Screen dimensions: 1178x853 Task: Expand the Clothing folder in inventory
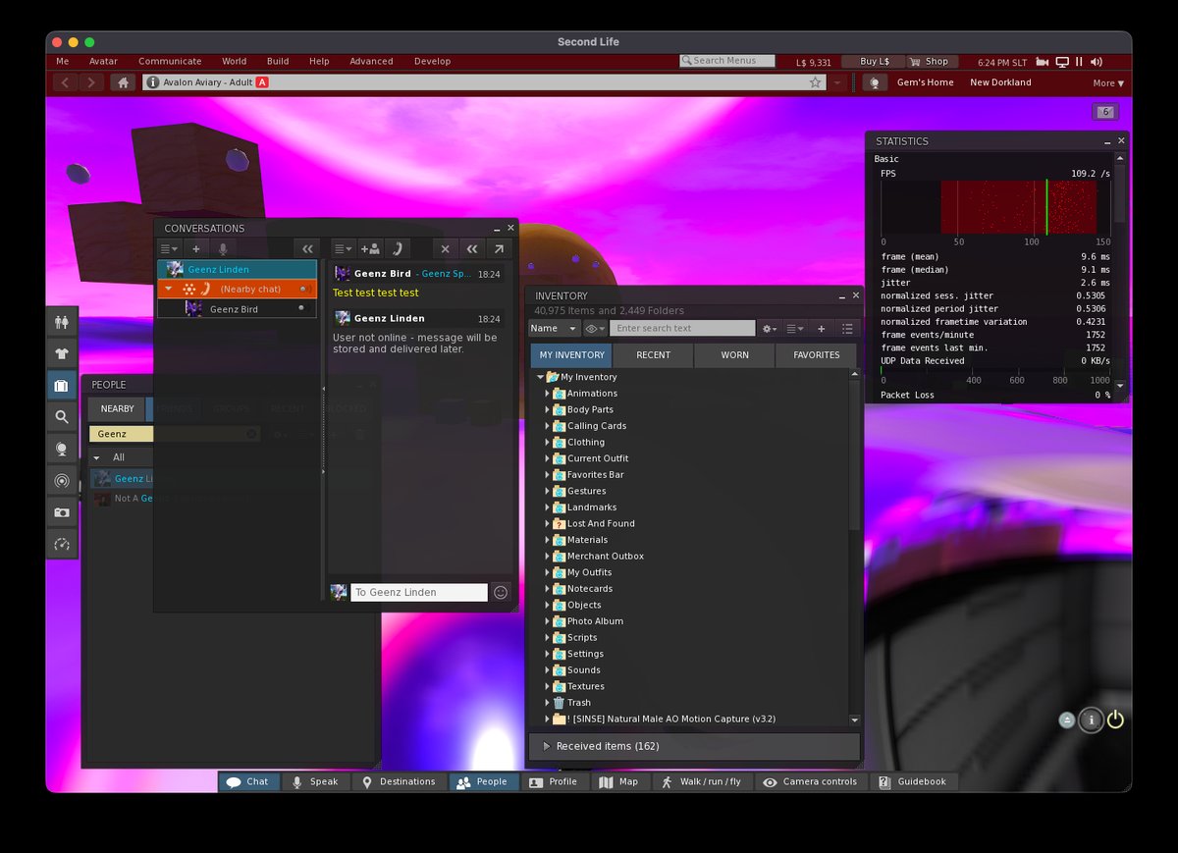pos(548,442)
